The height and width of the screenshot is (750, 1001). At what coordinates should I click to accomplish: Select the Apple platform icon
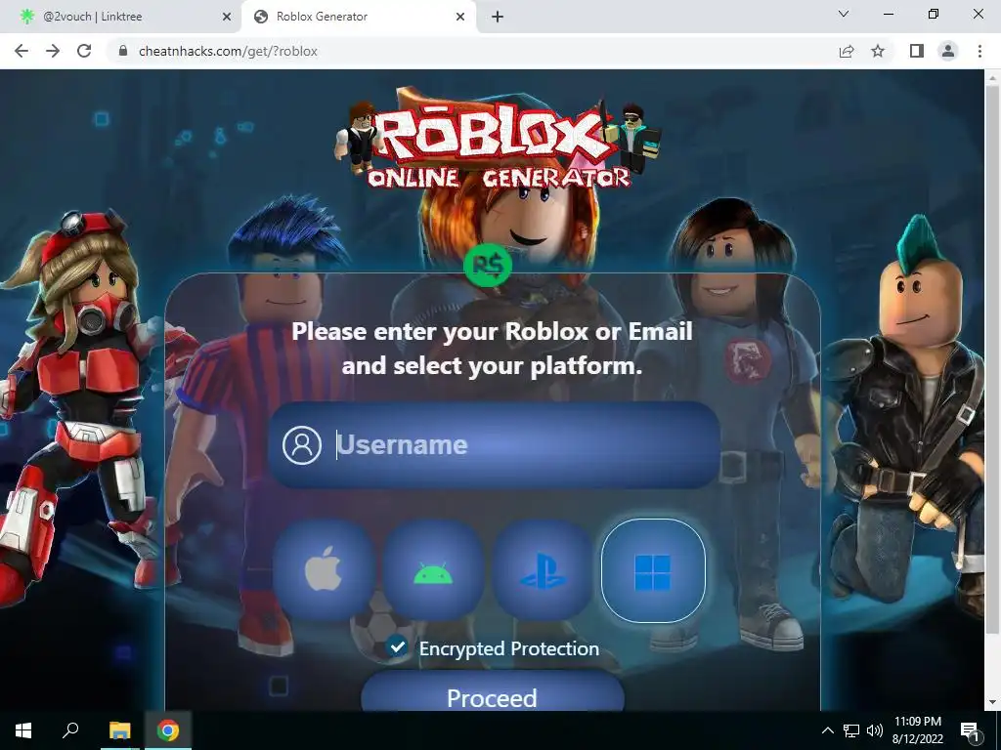324,569
